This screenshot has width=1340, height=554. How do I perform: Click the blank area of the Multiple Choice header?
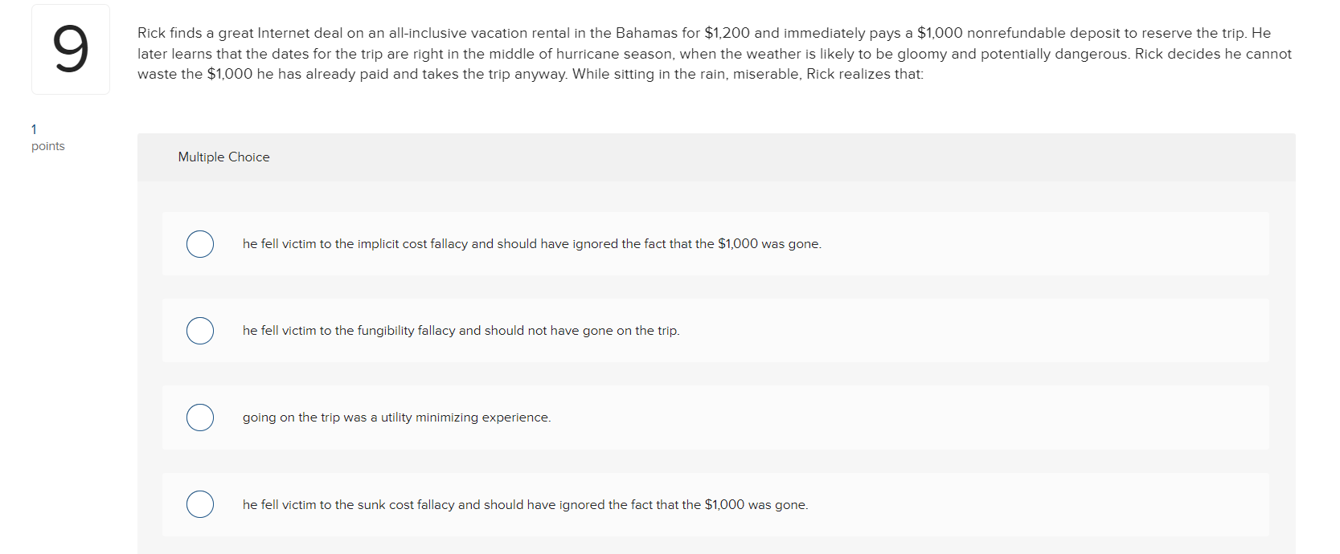[x=780, y=157]
